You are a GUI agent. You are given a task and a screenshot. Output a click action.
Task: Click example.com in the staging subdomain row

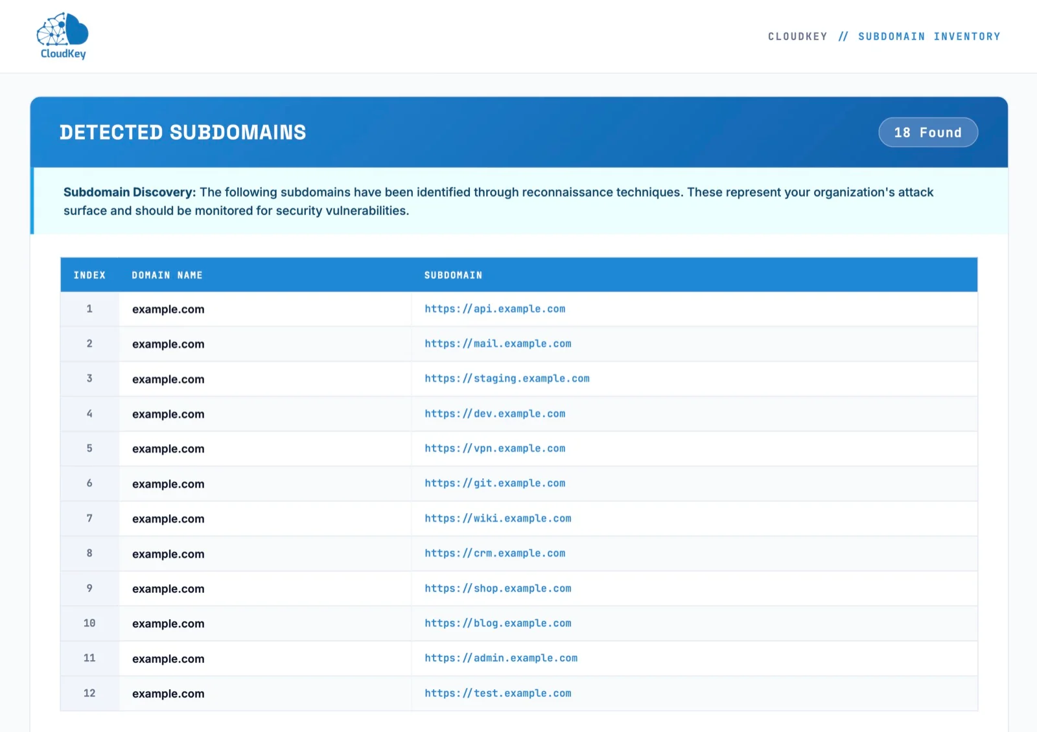pos(168,380)
